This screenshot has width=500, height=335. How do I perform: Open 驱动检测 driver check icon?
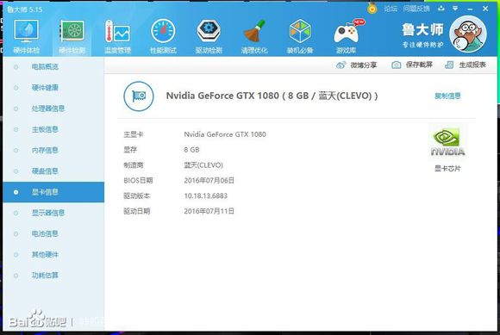(209, 31)
